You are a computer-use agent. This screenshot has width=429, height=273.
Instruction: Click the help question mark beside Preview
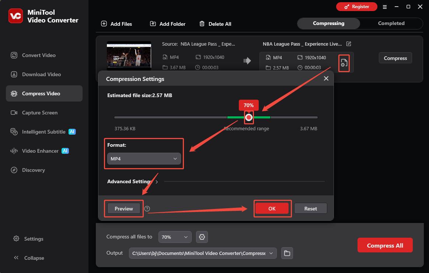pyautogui.click(x=147, y=209)
